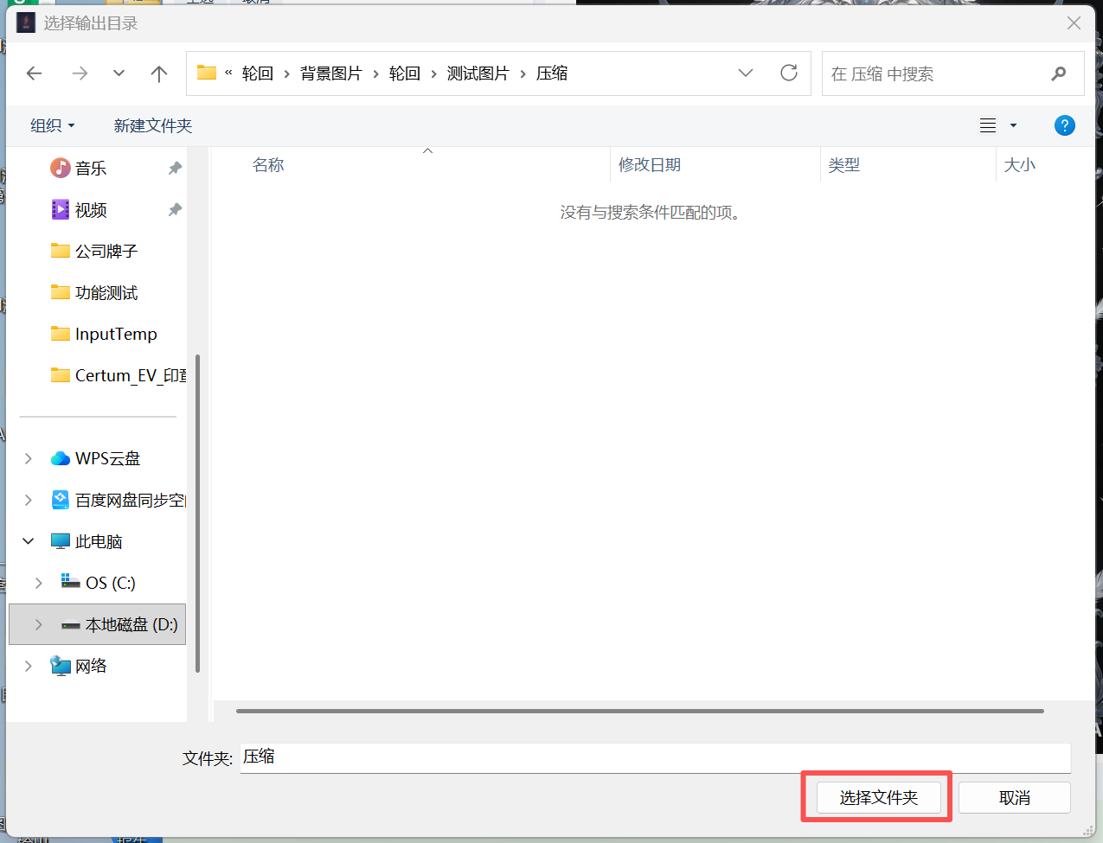1103x843 pixels.
Task: Expand address bar history dropdown
Action: pos(746,73)
